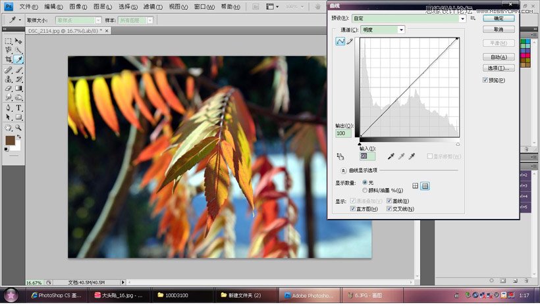Select the Clone Stamp tool
The height and width of the screenshot is (307, 540).
[x=9, y=79]
